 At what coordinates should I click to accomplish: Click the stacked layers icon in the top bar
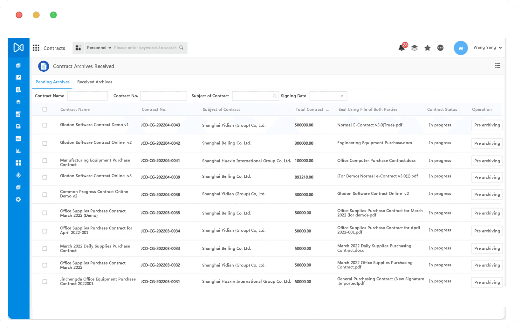tap(415, 48)
